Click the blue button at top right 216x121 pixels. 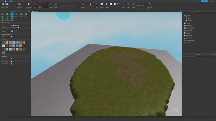pos(204,1)
